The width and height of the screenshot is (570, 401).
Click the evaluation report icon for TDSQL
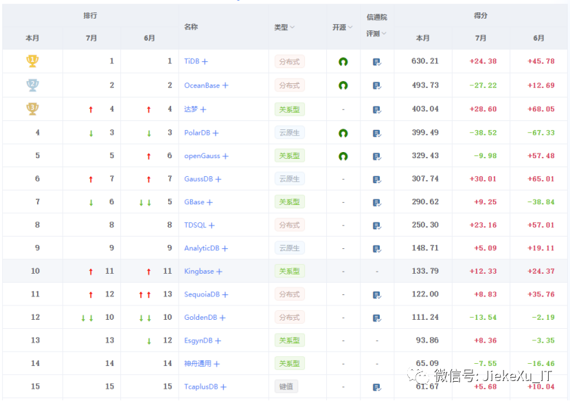[377, 226]
